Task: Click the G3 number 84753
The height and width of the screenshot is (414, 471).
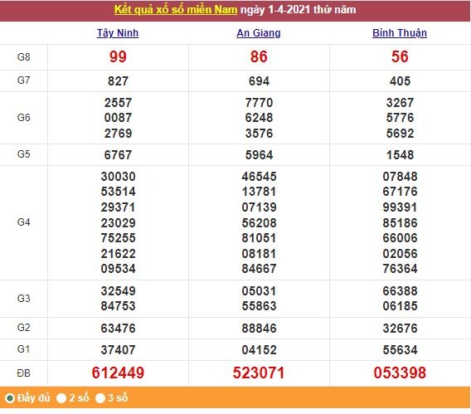Action: tap(118, 306)
